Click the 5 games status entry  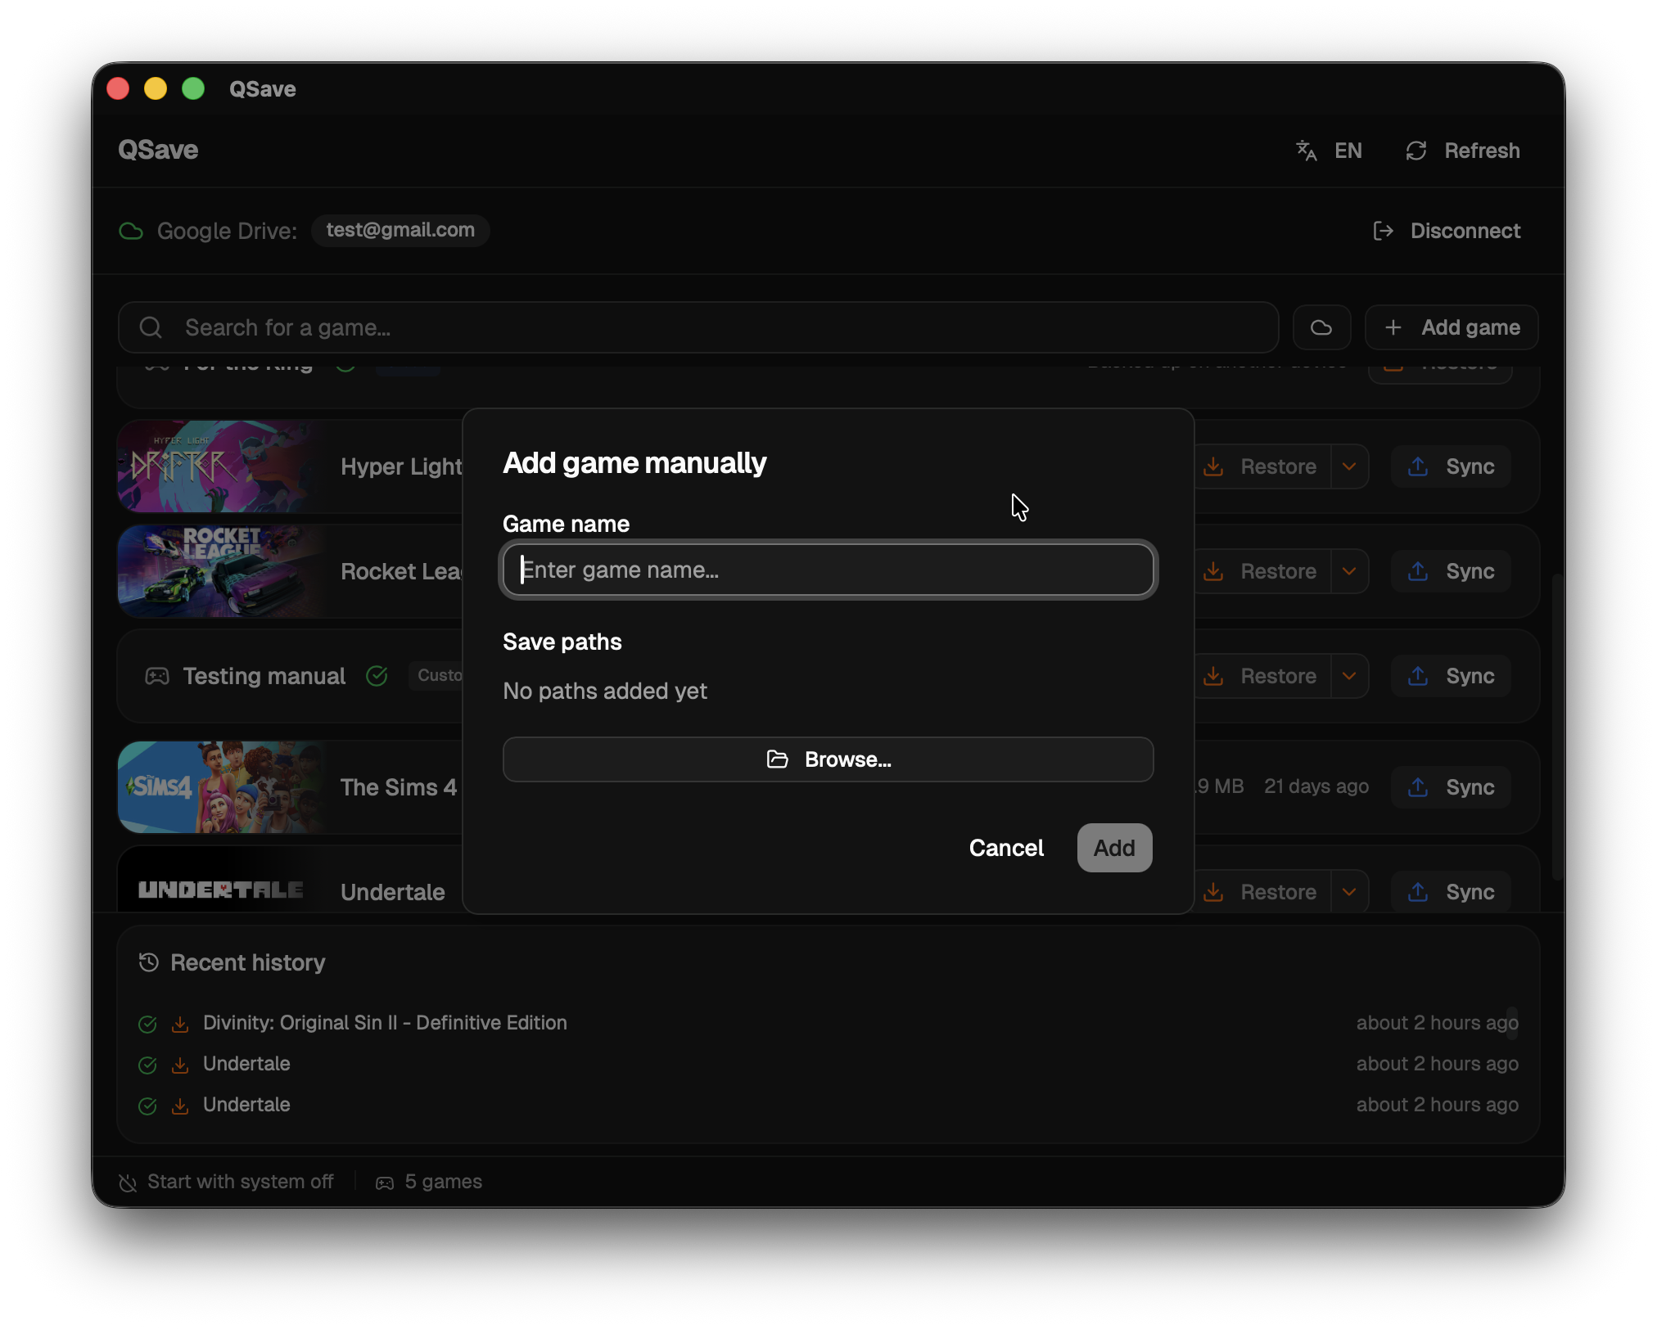[x=429, y=1182]
